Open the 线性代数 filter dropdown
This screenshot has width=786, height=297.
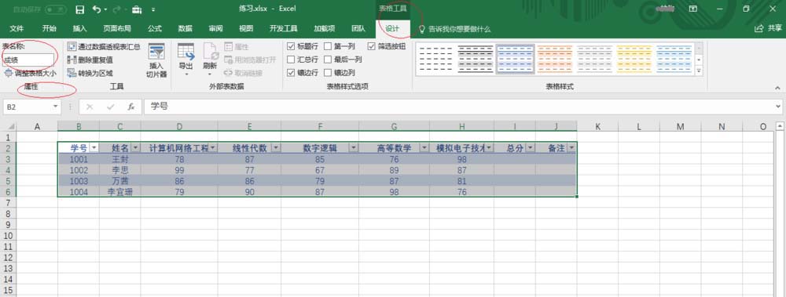pos(275,148)
